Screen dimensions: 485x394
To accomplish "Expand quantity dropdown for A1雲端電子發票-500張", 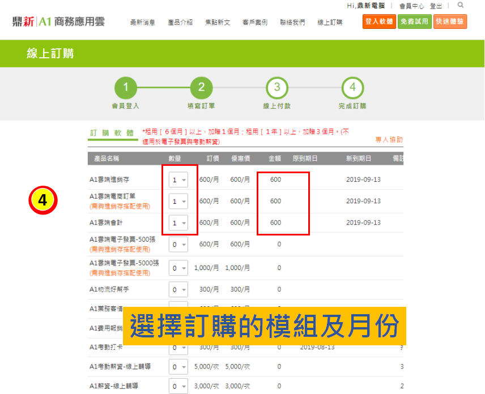I will [x=178, y=244].
